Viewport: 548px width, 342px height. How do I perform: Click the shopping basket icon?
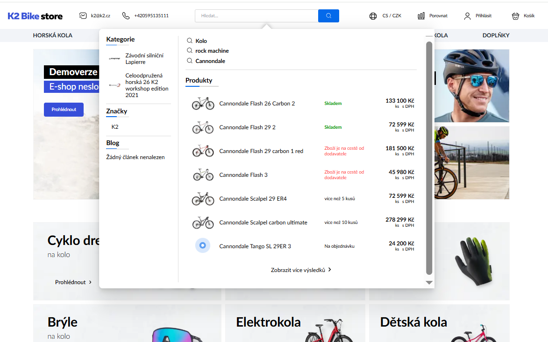(x=515, y=16)
